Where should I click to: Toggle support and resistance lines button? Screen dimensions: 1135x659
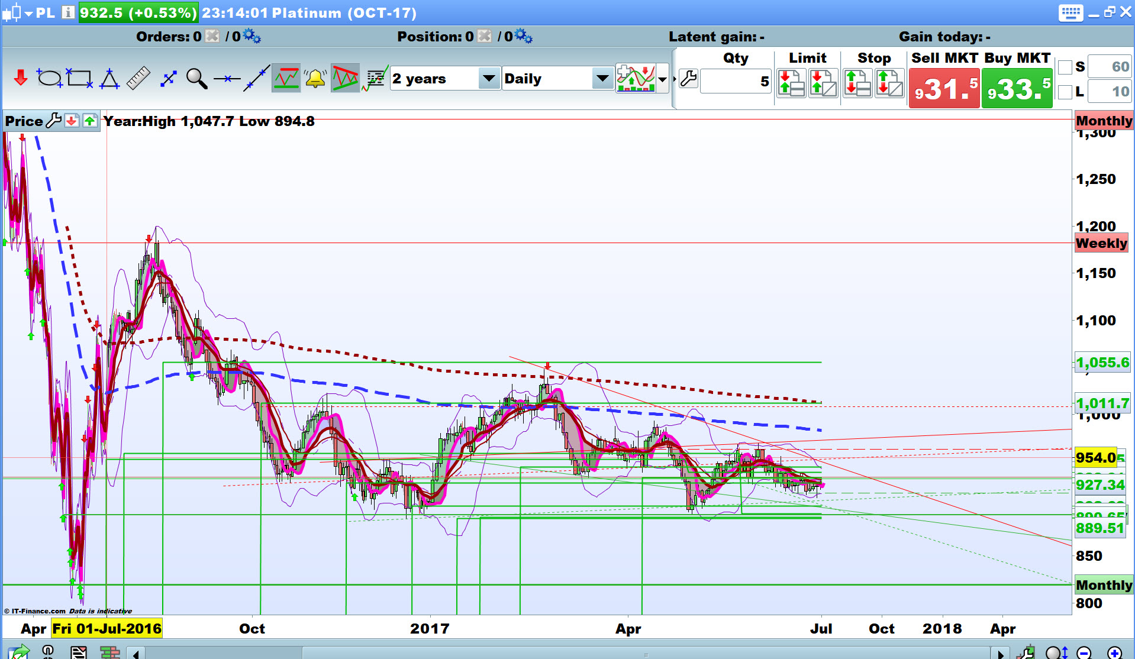pos(286,78)
